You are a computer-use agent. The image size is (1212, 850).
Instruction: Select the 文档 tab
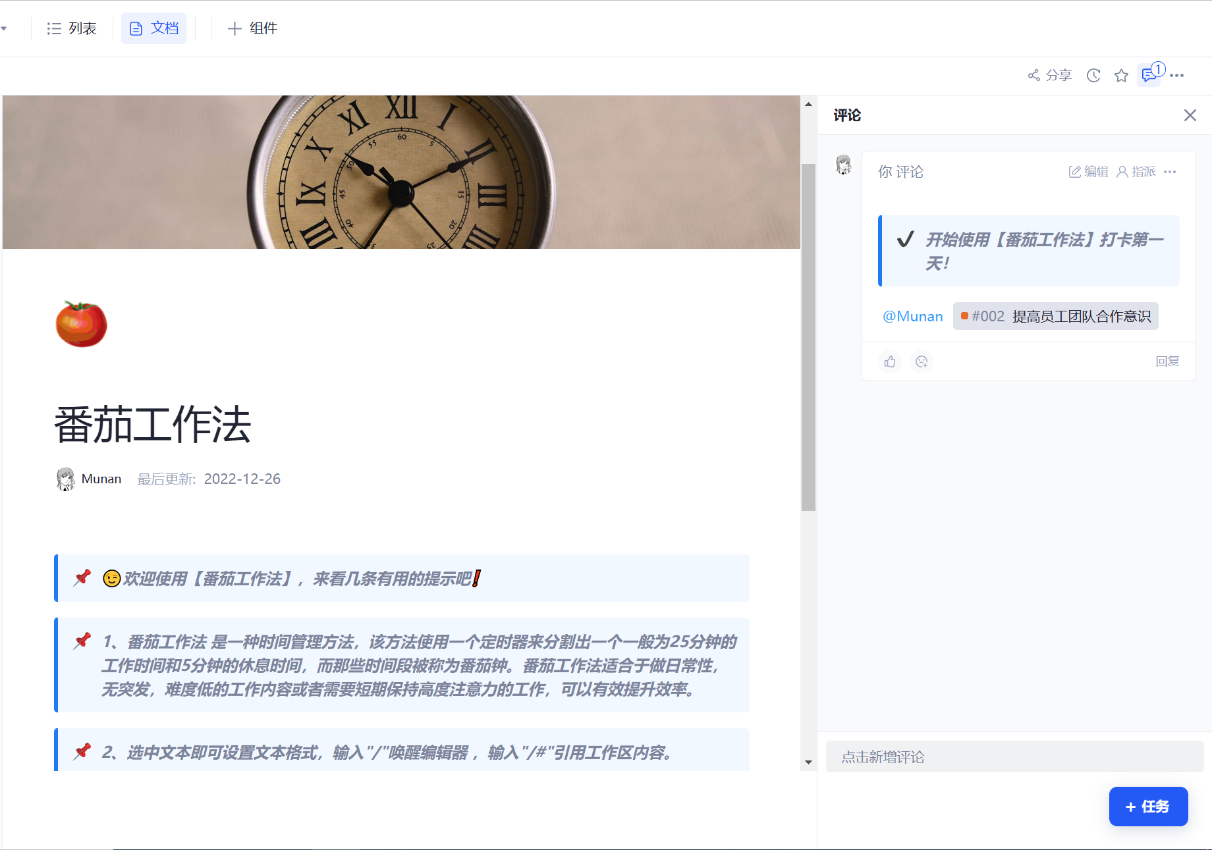pyautogui.click(x=154, y=28)
